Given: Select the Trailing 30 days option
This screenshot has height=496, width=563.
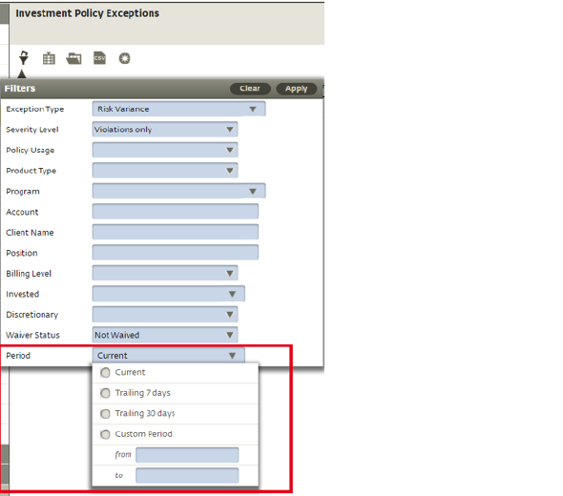Looking at the screenshot, I should pyautogui.click(x=105, y=414).
